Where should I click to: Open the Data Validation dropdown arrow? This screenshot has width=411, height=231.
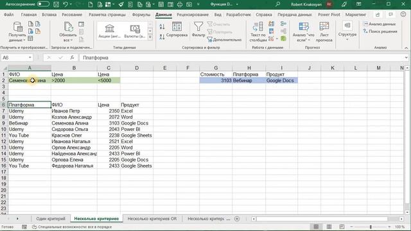277,38
